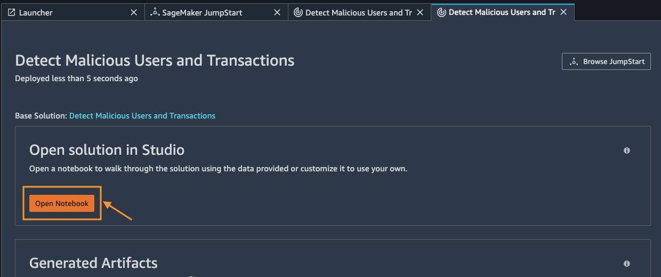This screenshot has width=661, height=277.
Task: Close the inactive Detect Malicious Users tab
Action: 420,12
